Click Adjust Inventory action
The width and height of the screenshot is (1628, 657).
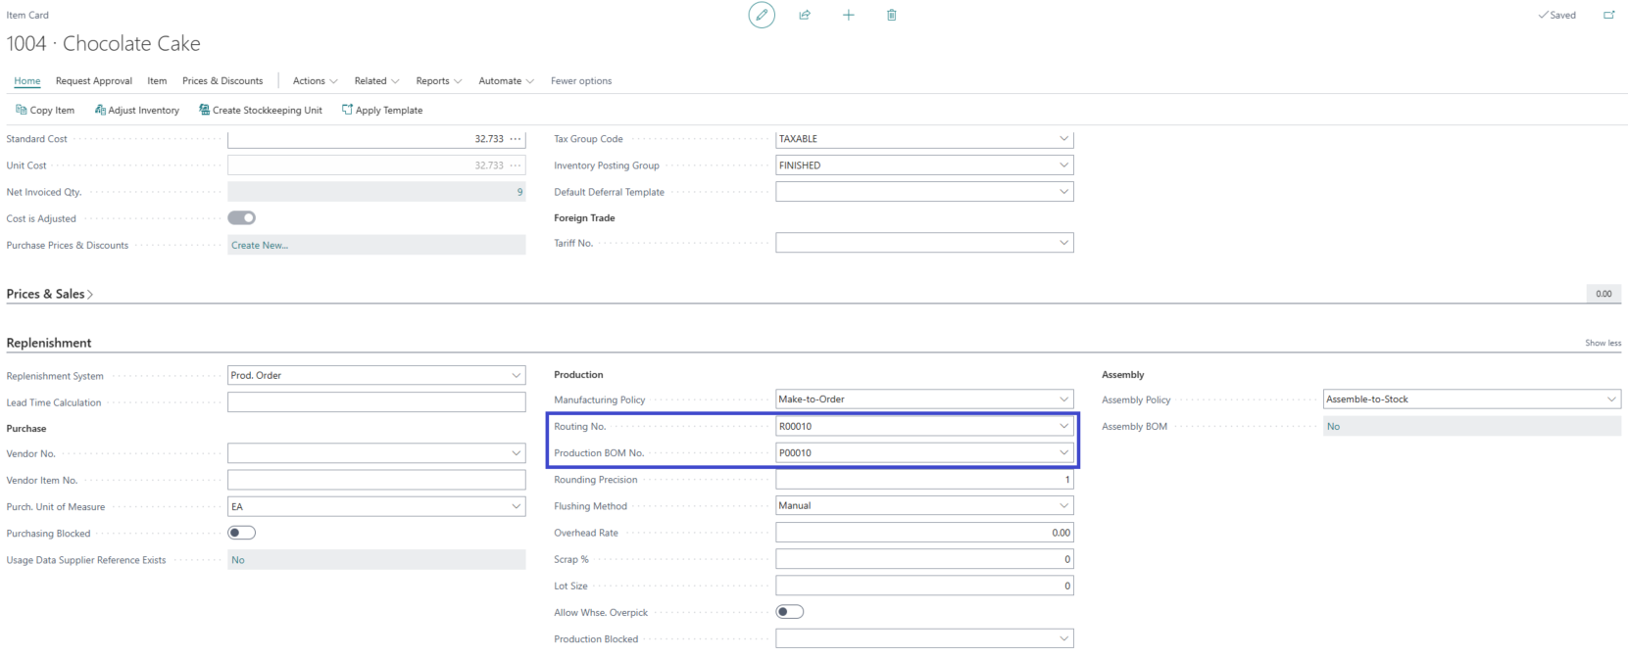point(137,111)
